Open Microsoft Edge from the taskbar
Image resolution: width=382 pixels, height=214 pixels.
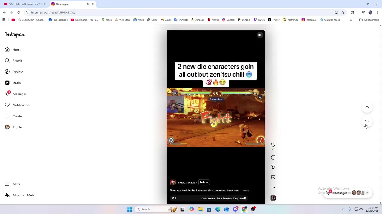(x=218, y=209)
